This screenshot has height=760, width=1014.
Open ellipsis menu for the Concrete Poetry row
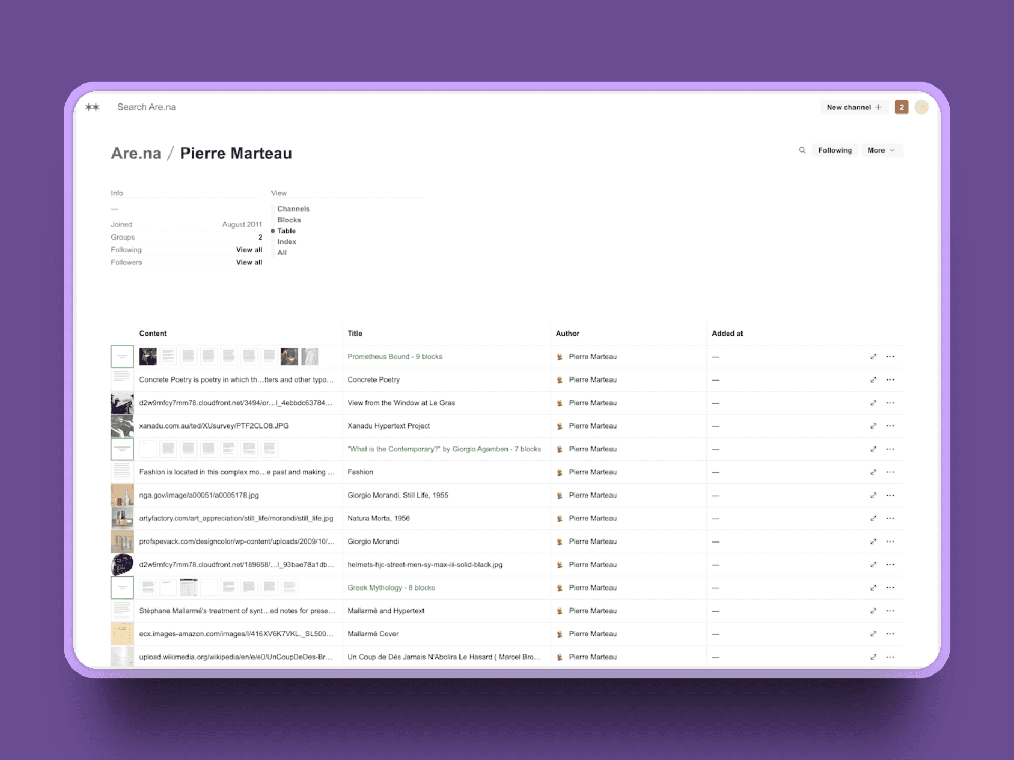click(890, 380)
